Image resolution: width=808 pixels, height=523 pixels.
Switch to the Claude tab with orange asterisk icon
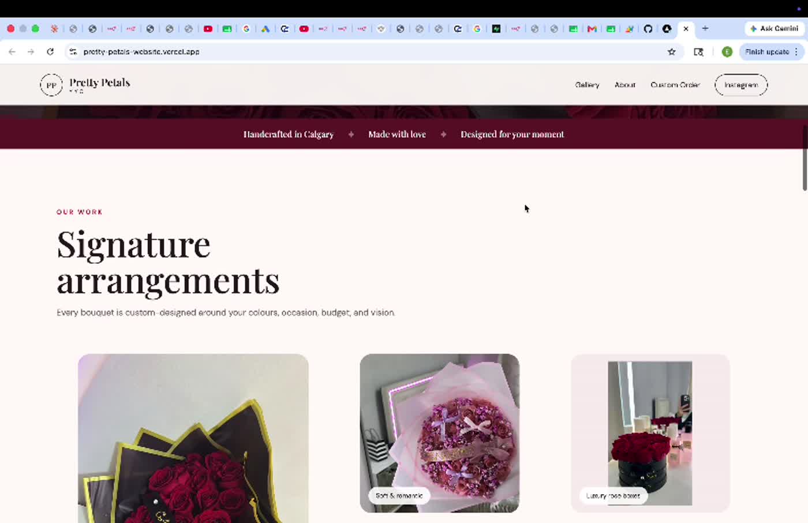click(x=54, y=28)
